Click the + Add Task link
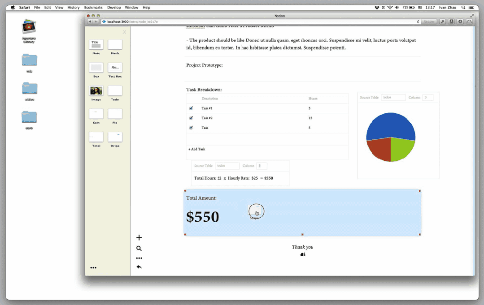 [196, 149]
